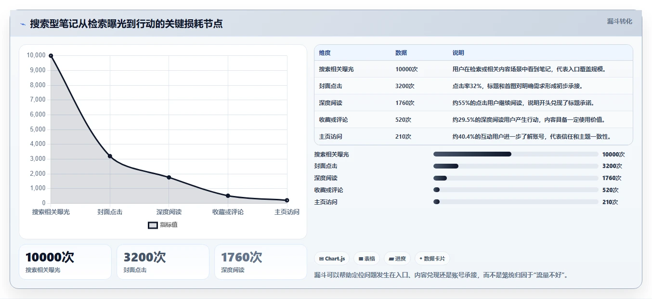Viewport: 652px width, 299px height.
Task: Click the 主页访问 progress bar showing 210次
Action: [x=516, y=202]
